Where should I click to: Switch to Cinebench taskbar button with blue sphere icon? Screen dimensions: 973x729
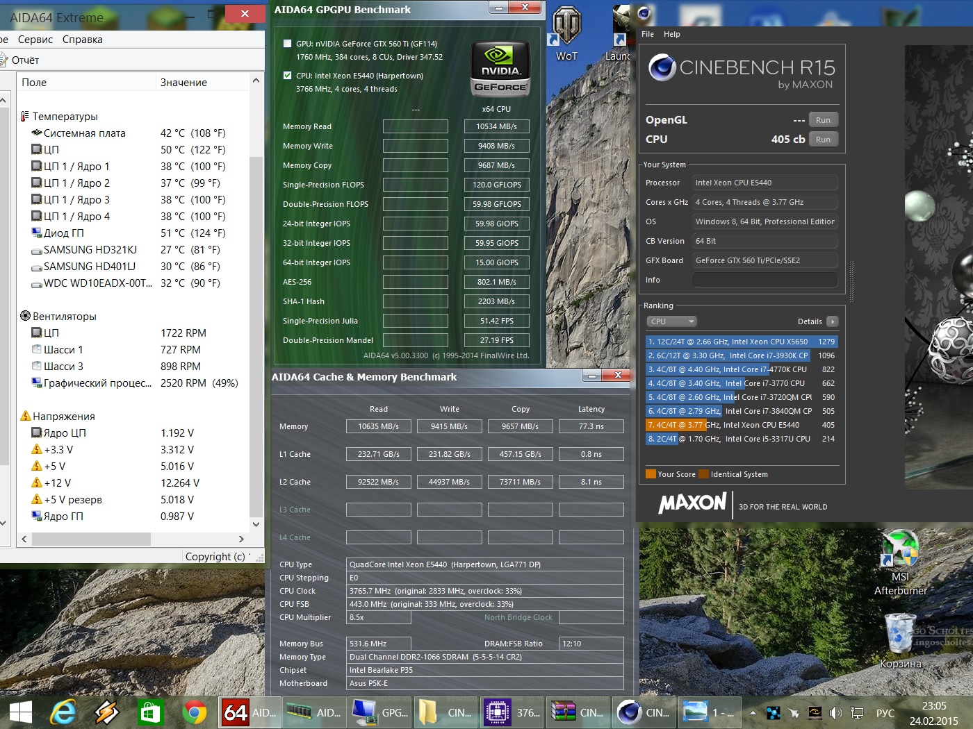(x=642, y=712)
